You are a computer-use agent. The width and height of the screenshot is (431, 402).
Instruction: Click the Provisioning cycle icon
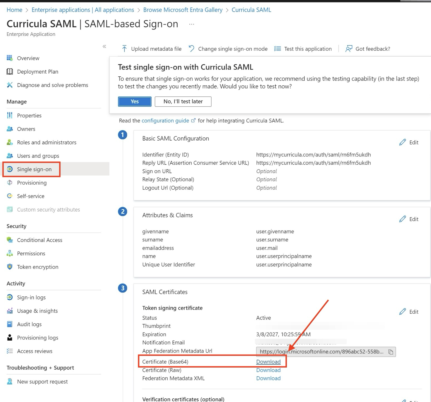click(10, 183)
